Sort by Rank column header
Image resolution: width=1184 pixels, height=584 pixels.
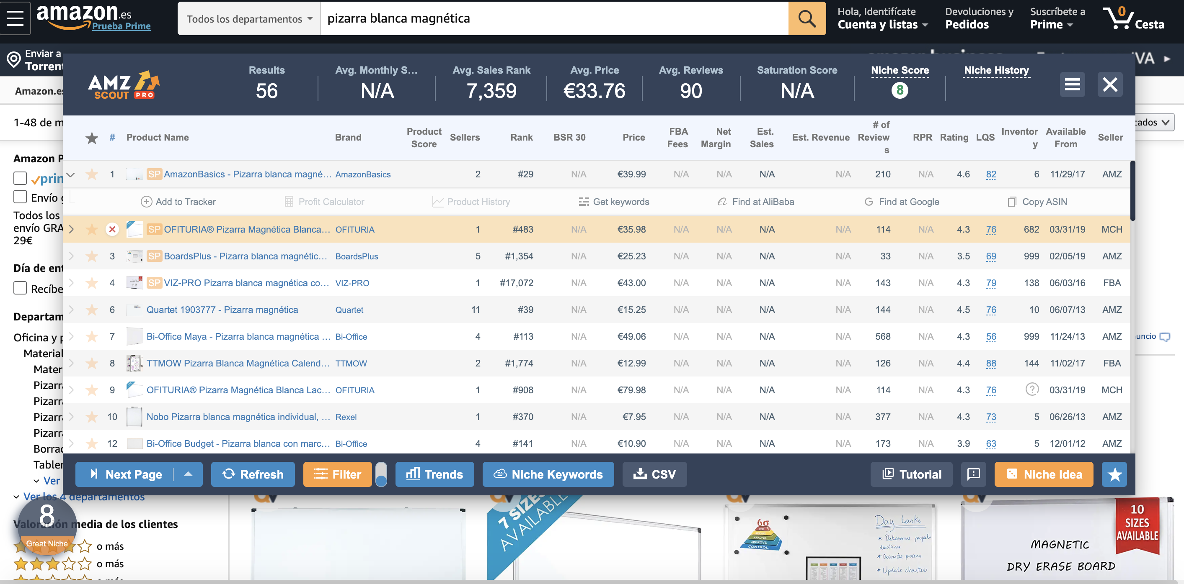[x=522, y=138]
